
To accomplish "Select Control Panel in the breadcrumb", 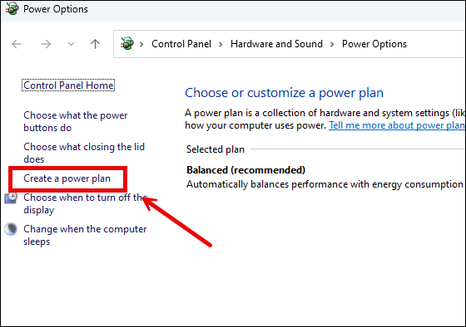I will click(181, 44).
